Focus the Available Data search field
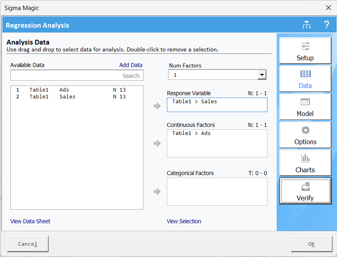Image resolution: width=337 pixels, height=257 pixels. (77, 75)
